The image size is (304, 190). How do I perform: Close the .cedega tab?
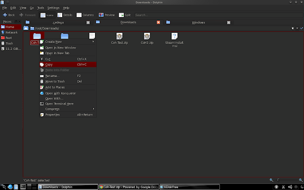(88, 22)
